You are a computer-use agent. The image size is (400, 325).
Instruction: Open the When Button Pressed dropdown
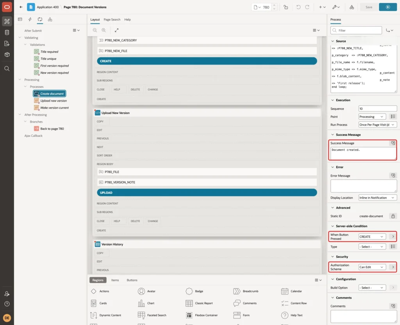(x=372, y=236)
